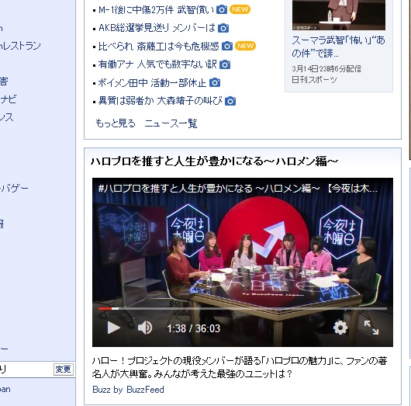Image resolution: width=411 pixels, height=406 pixels.
Task: Mute the video with the speaker icon
Action: (145, 328)
